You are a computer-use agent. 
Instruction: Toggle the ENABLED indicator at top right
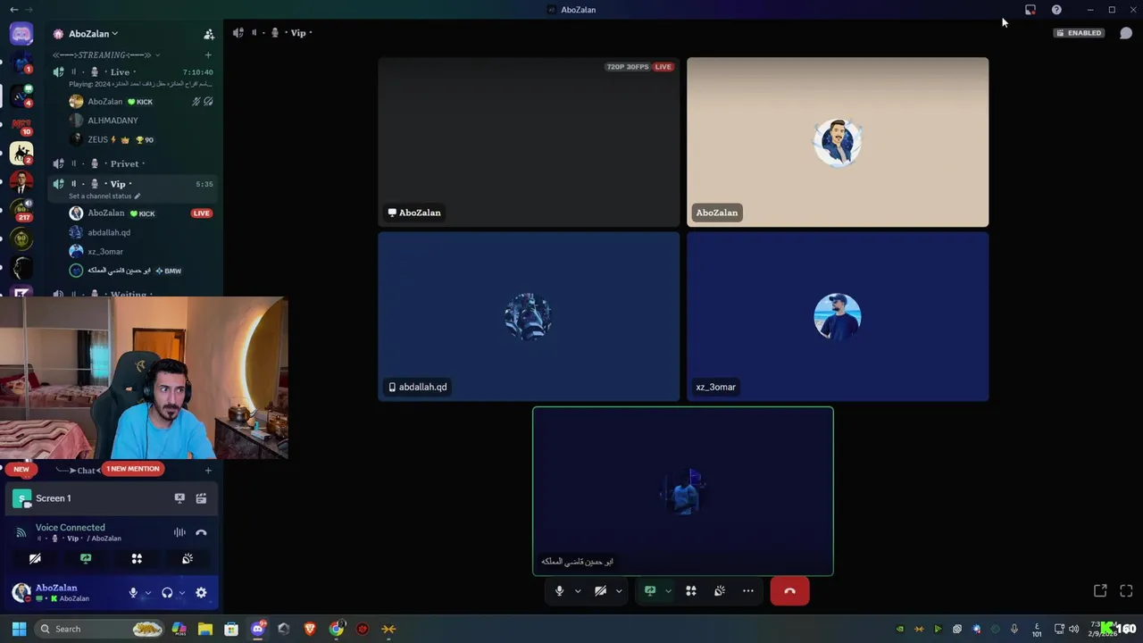pos(1079,33)
